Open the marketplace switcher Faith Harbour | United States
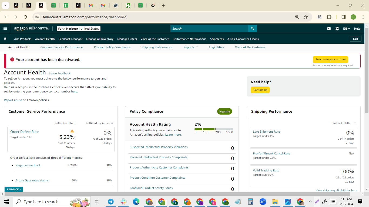369x207 pixels. [x=79, y=29]
